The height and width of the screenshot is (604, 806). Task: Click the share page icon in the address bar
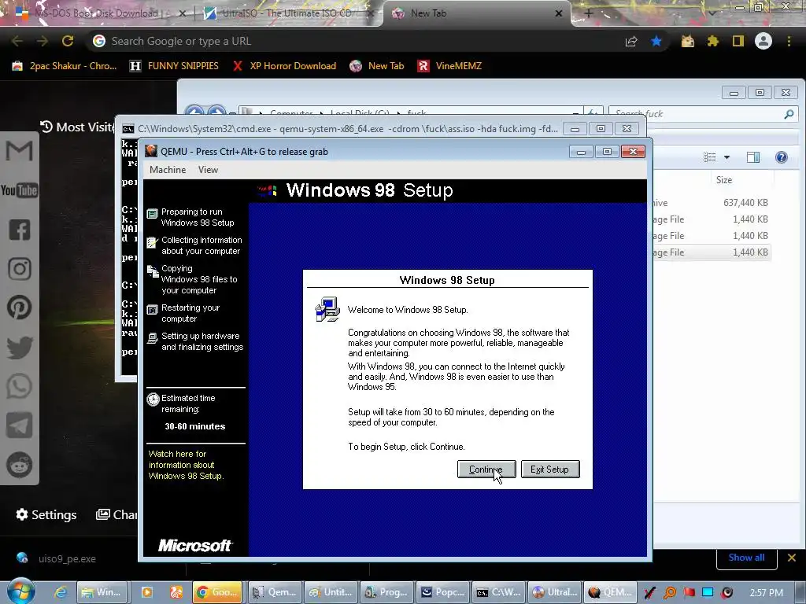pos(631,41)
